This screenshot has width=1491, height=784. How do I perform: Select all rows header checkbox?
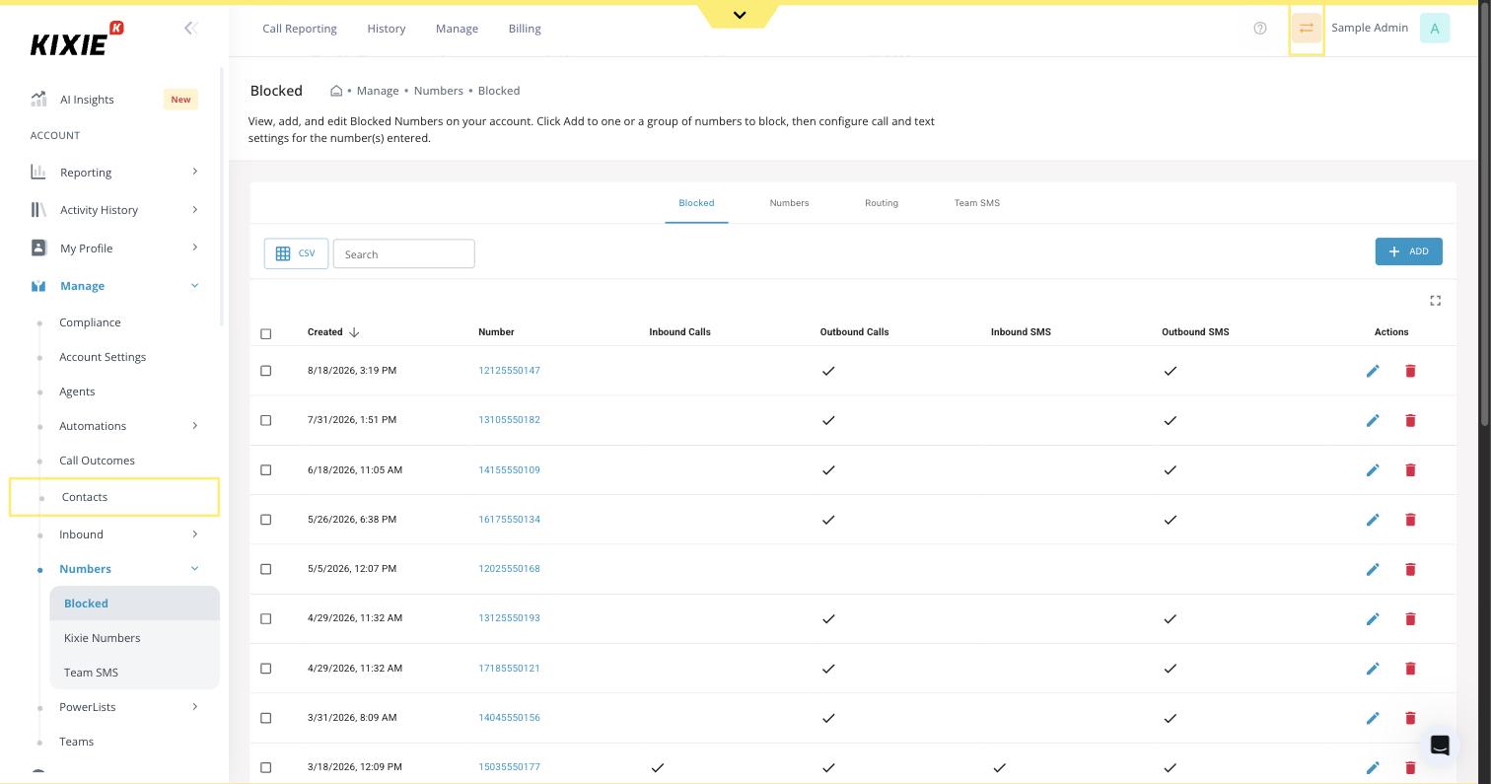point(266,333)
